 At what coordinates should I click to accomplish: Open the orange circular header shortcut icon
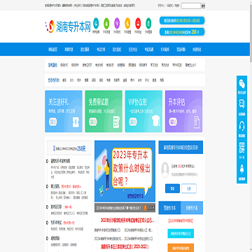[127, 23]
